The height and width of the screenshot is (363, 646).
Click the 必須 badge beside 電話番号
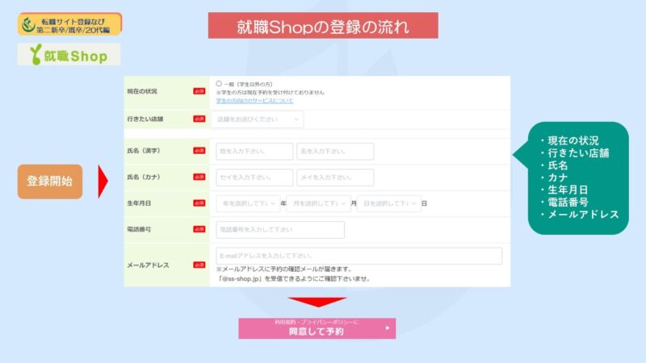coord(199,229)
